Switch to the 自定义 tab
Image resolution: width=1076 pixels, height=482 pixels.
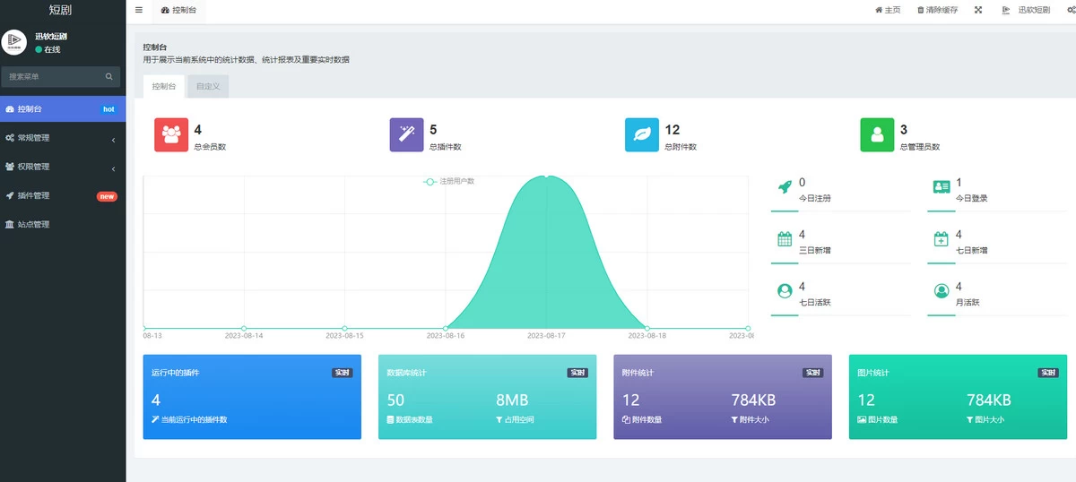pos(208,86)
